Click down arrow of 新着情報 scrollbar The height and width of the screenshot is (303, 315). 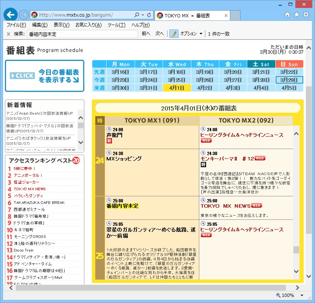click(81, 142)
